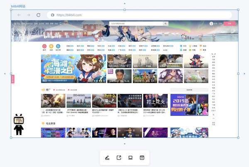Click the bottom center frame resize handle
This screenshot has width=249, height=167.
[x=124, y=138]
